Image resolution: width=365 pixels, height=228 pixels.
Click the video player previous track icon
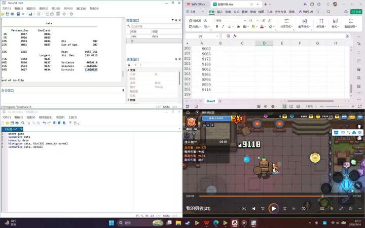[253, 209]
